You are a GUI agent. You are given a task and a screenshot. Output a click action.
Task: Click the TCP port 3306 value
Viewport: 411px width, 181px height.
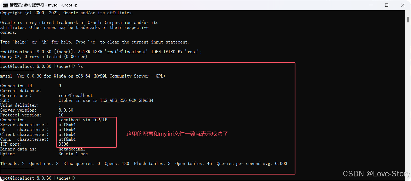click(x=63, y=144)
